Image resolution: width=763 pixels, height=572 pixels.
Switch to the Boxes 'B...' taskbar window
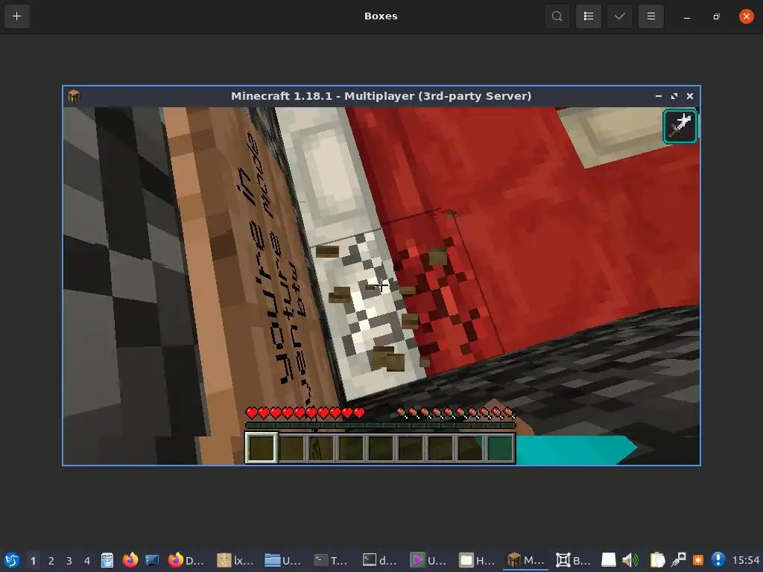pyautogui.click(x=573, y=560)
